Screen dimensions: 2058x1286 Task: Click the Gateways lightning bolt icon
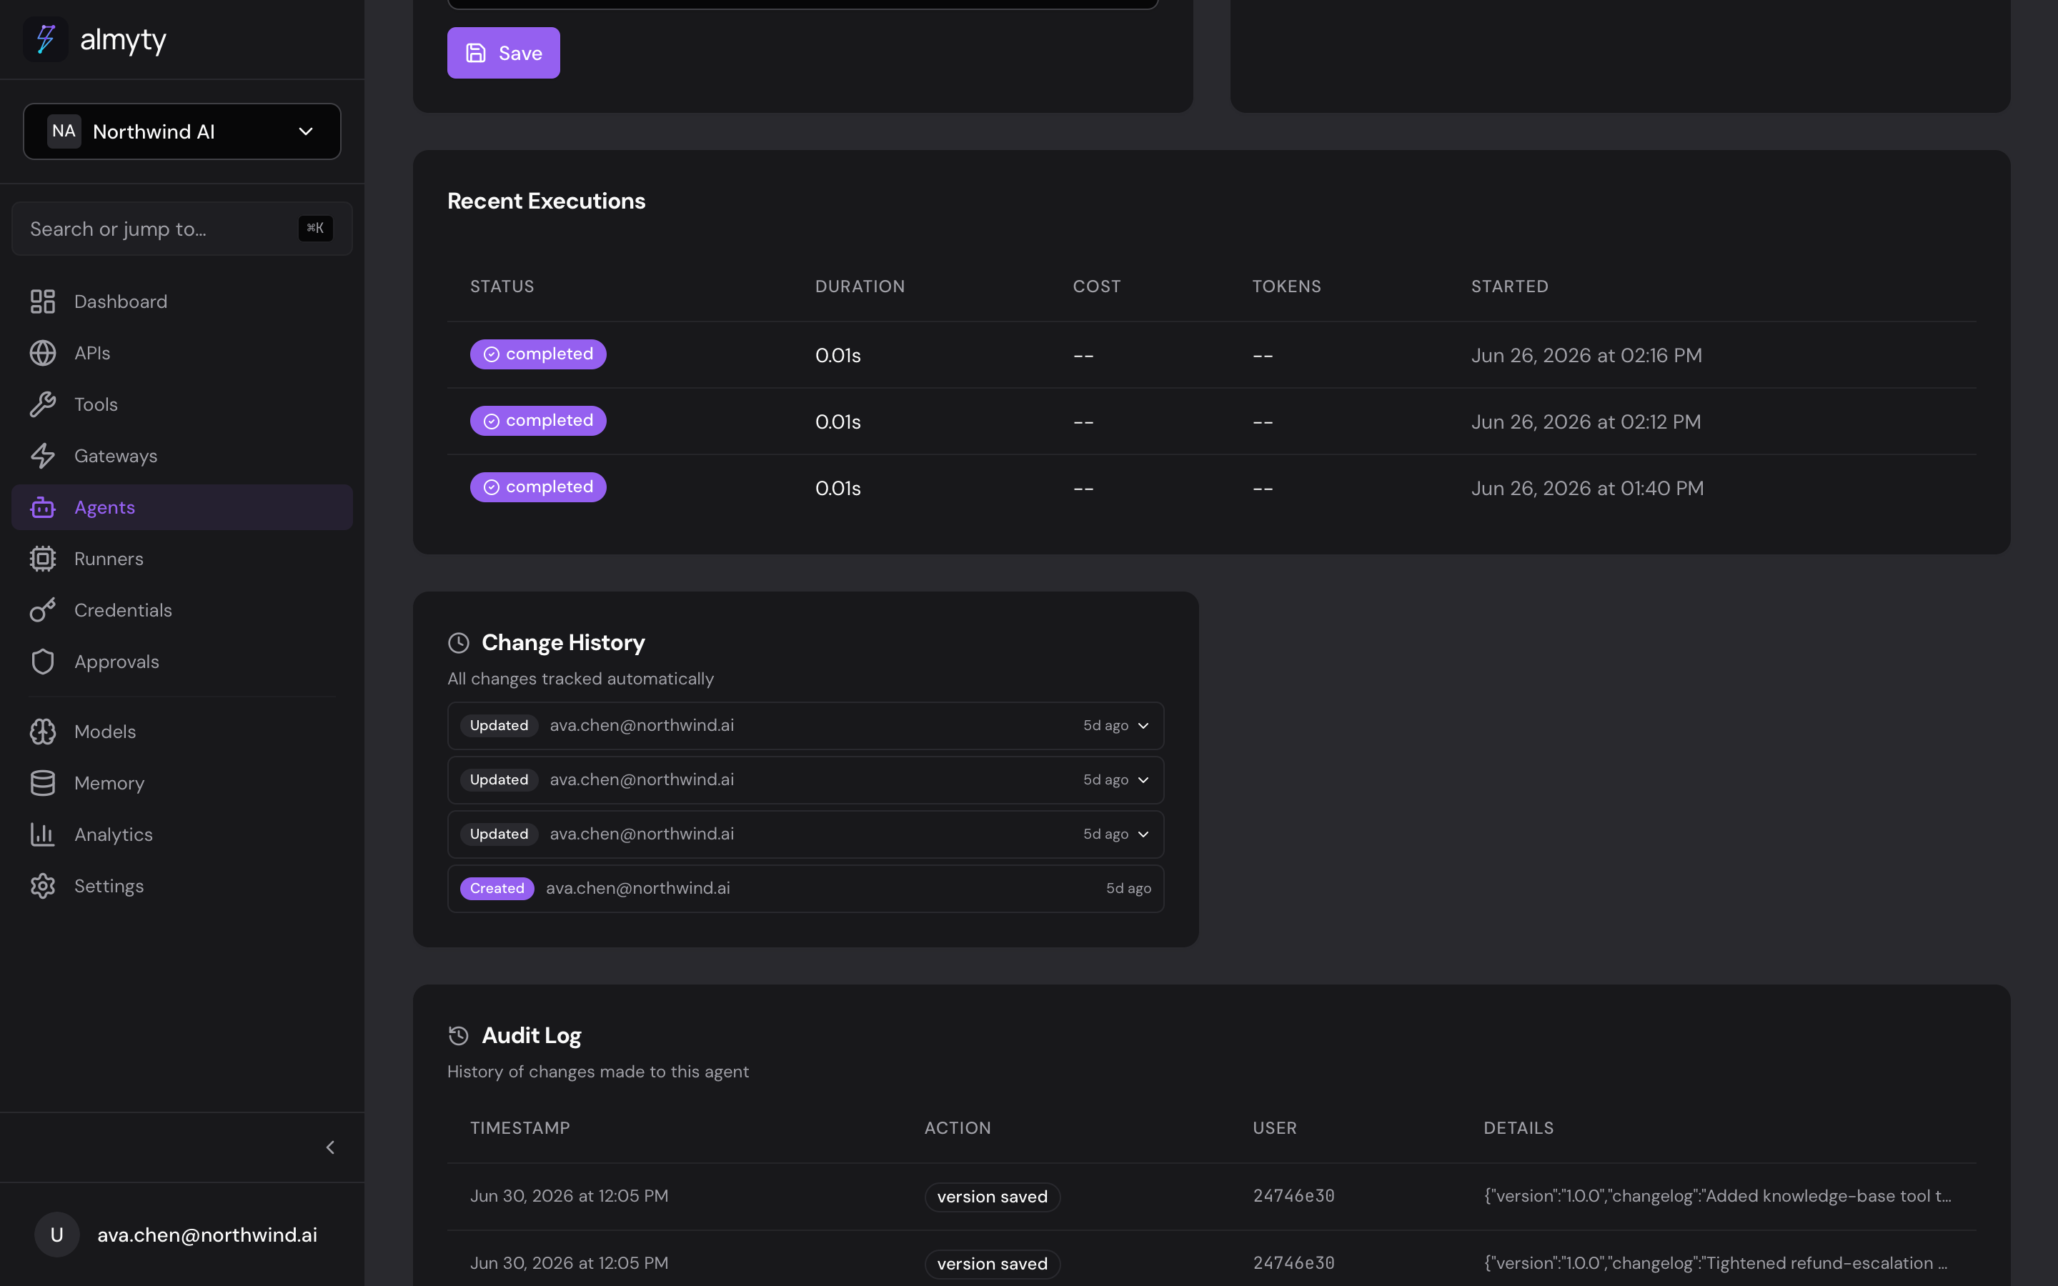coord(43,456)
